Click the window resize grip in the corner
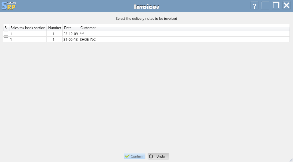293x162 pixels. (x=291, y=160)
